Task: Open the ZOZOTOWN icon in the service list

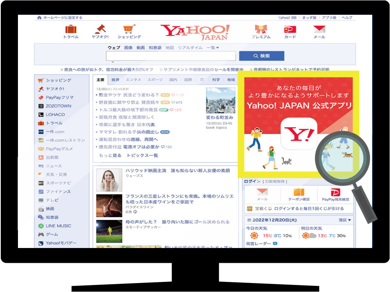Action: click(41, 106)
